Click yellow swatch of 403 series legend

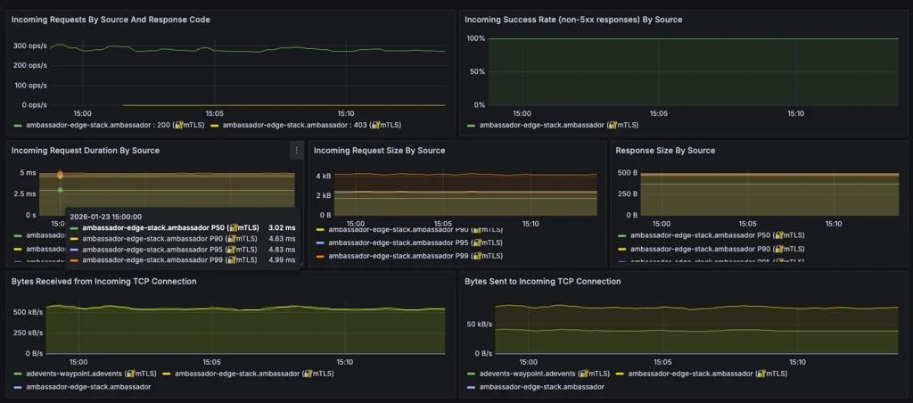click(x=214, y=125)
